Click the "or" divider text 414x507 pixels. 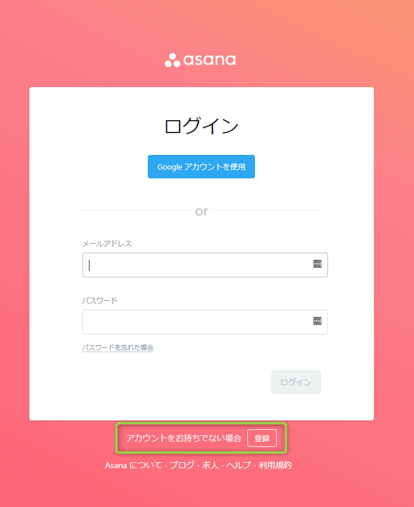point(201,211)
